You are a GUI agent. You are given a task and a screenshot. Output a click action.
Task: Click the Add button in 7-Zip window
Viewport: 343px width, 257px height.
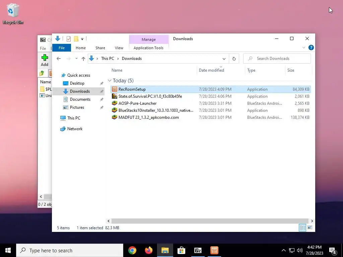pyautogui.click(x=45, y=60)
